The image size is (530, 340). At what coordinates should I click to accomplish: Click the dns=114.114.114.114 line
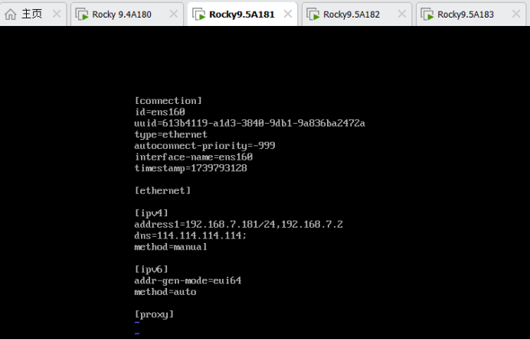pyautogui.click(x=191, y=235)
